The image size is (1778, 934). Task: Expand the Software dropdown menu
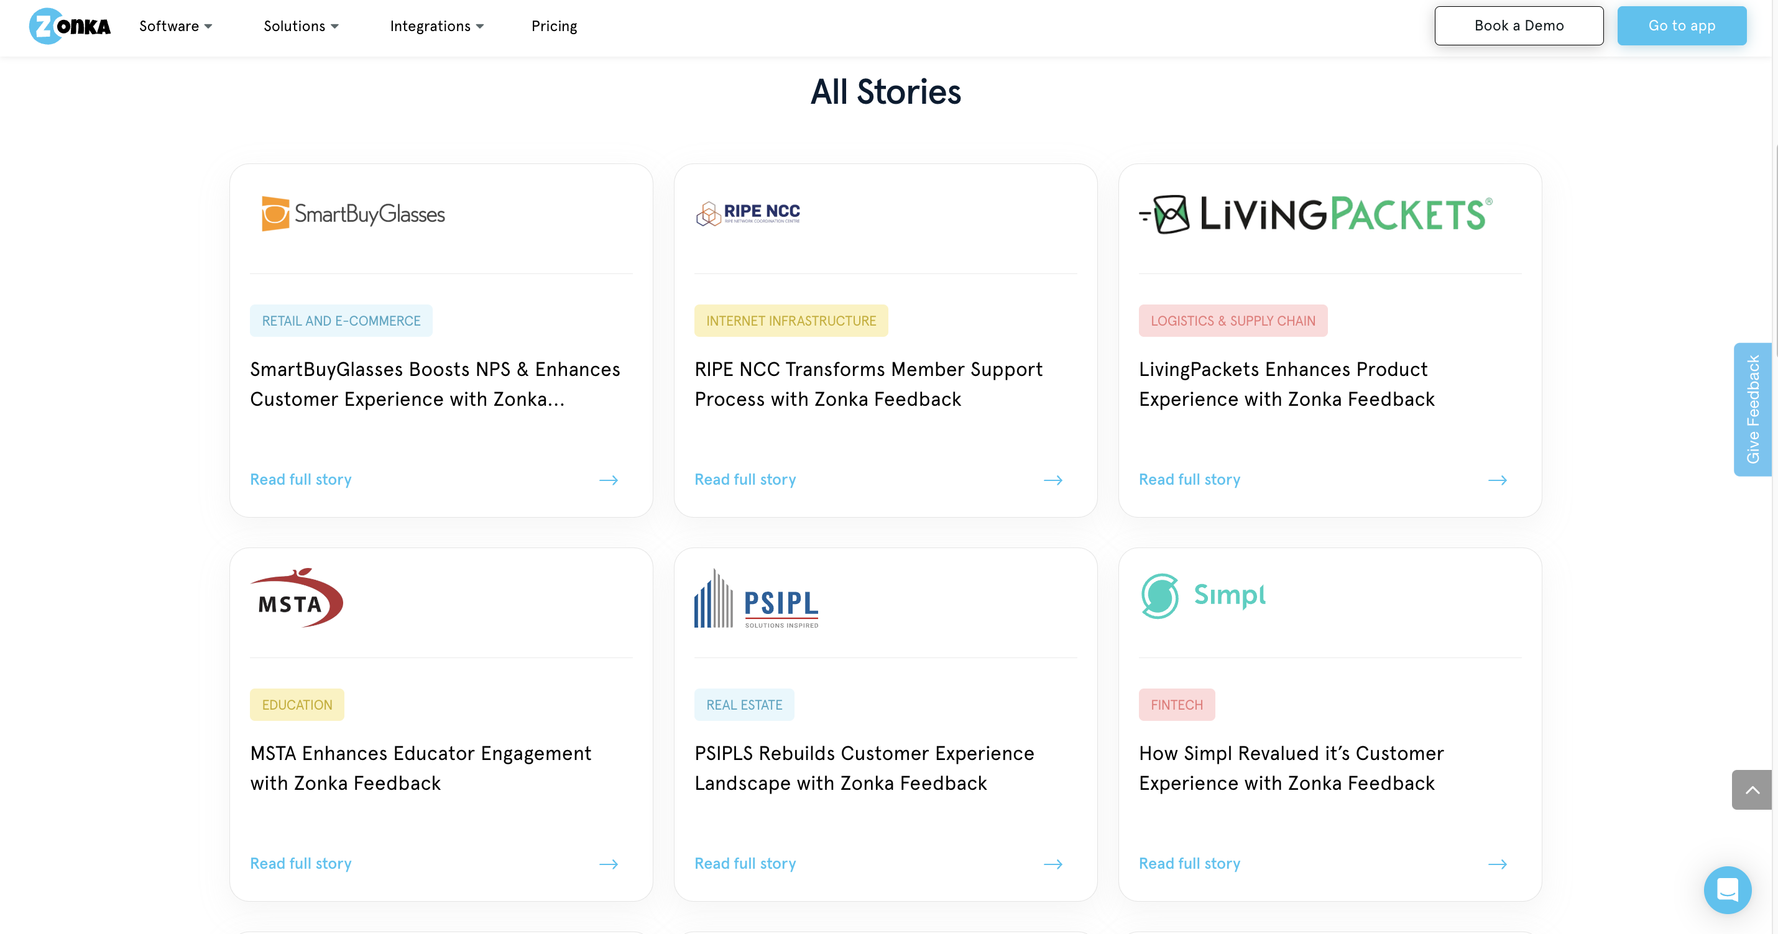[175, 26]
